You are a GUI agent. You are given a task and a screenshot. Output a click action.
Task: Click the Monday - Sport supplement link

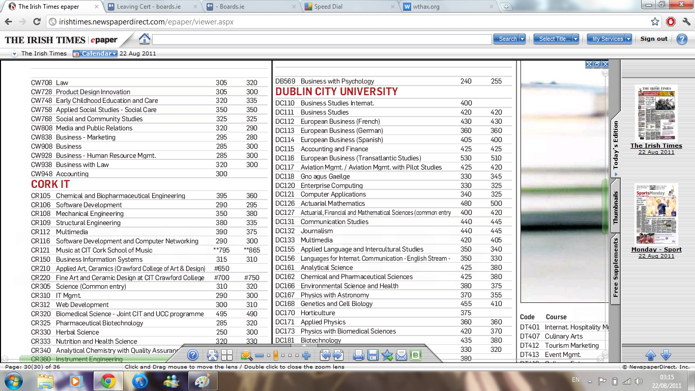tap(656, 249)
